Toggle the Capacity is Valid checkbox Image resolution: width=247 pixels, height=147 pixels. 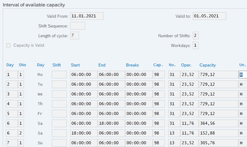(x=9, y=45)
